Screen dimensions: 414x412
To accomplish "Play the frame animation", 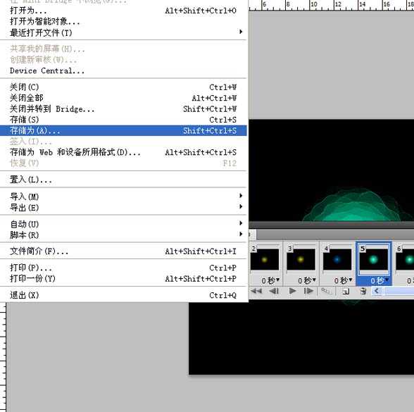I will [292, 291].
